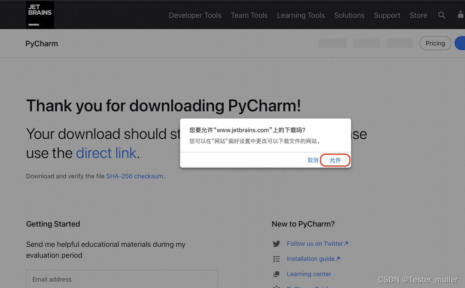This screenshot has height=288, width=465.
Task: Open the site search magnifier icon
Action: tap(441, 15)
